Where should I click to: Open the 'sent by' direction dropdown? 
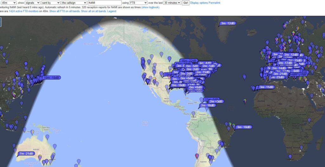tap(51, 3)
